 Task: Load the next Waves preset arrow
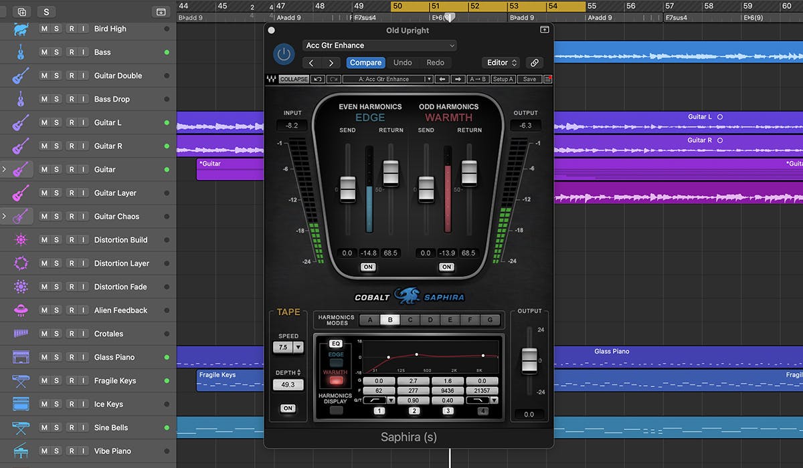(458, 79)
